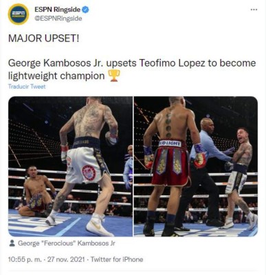Screen dimensions: 266x275
Task: Click the fallen boxer in left photo
Action: 37,192
